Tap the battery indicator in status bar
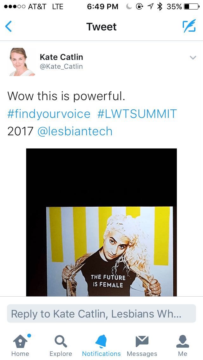Viewport: 203px width, 360px height. (x=192, y=7)
